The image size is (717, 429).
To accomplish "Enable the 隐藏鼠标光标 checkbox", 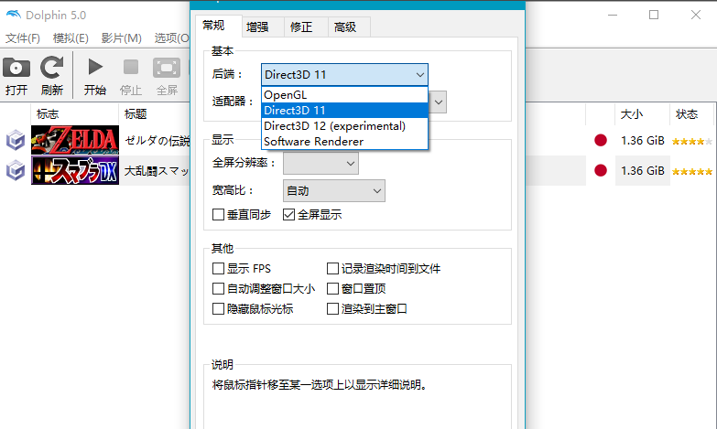I will 218,309.
